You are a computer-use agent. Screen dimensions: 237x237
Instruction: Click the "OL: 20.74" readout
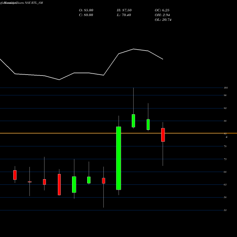click(163, 20)
